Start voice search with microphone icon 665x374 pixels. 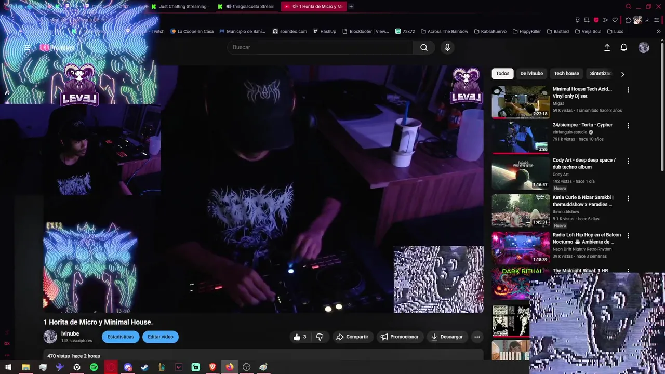(x=447, y=47)
